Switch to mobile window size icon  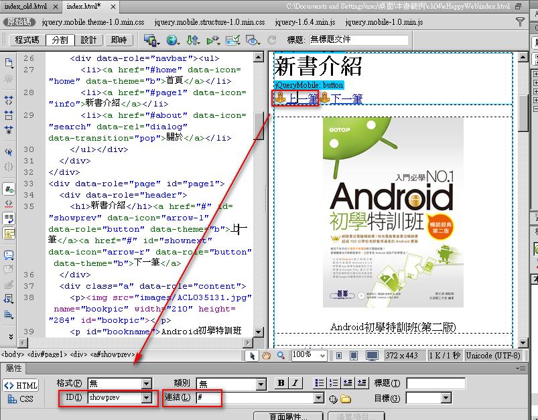(339, 356)
